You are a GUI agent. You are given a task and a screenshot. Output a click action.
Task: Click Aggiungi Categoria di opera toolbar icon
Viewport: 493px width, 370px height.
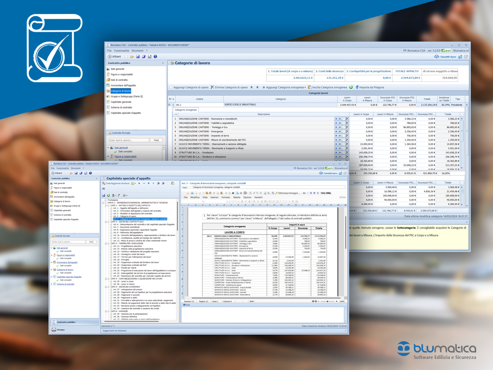[x=172, y=87]
